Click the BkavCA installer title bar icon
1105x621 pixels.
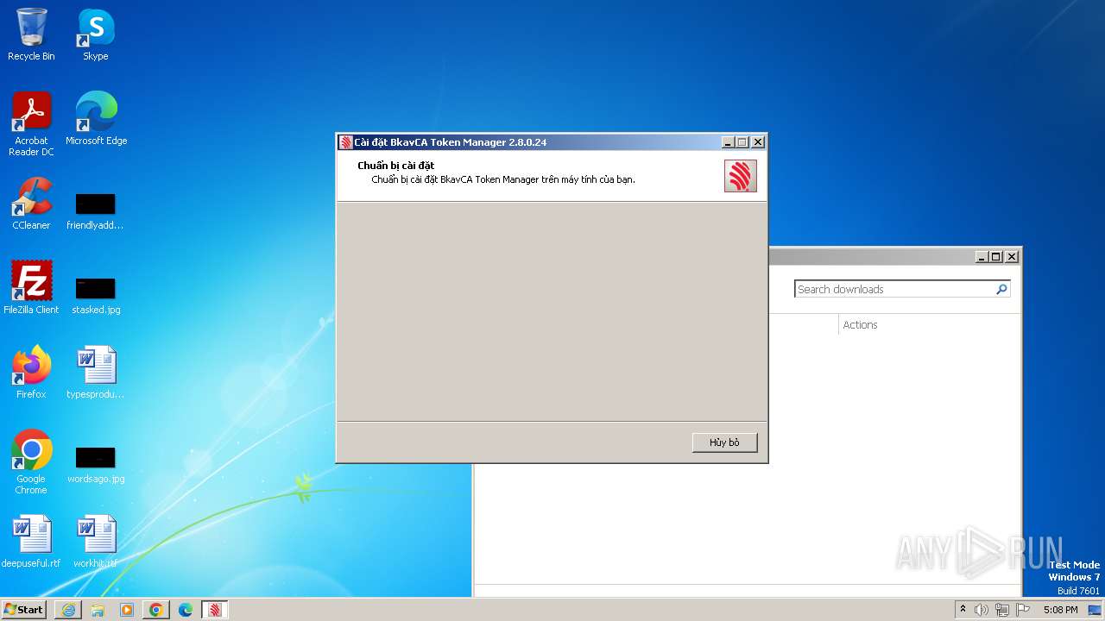(x=345, y=142)
